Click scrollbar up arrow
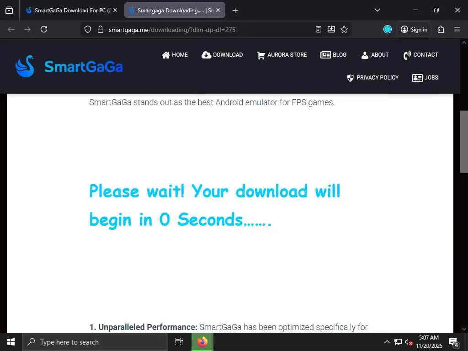 tap(464, 43)
